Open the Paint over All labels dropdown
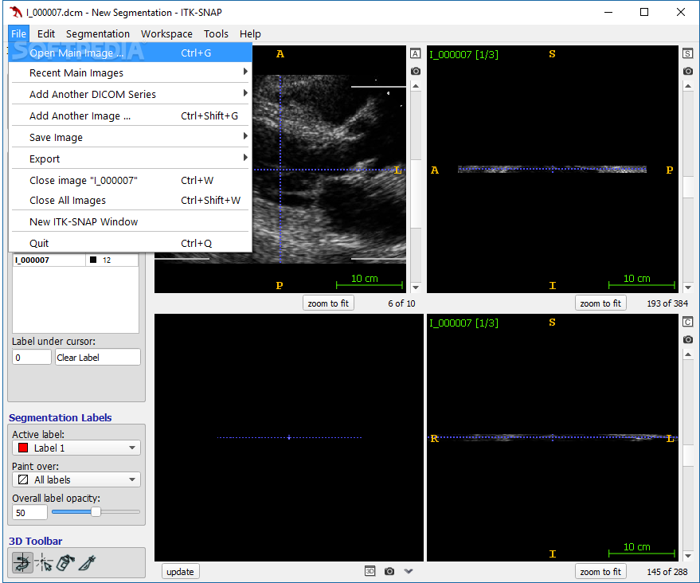 coord(76,480)
